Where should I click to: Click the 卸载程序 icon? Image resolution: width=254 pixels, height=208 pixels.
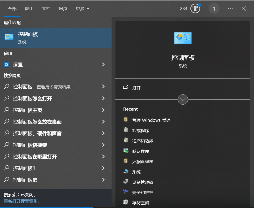[x=126, y=130]
